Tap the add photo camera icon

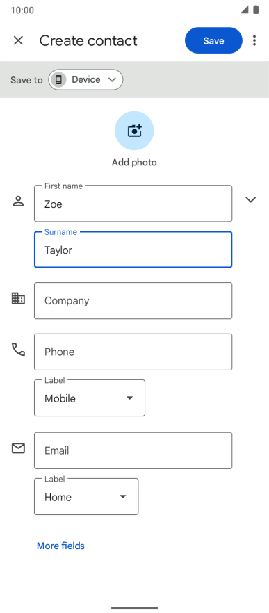click(134, 131)
